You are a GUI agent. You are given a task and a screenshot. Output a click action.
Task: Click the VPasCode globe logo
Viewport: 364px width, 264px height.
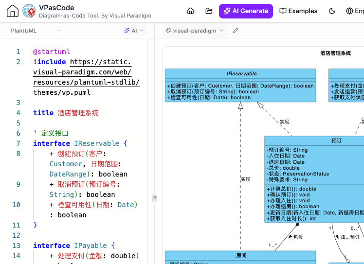click(x=29, y=11)
